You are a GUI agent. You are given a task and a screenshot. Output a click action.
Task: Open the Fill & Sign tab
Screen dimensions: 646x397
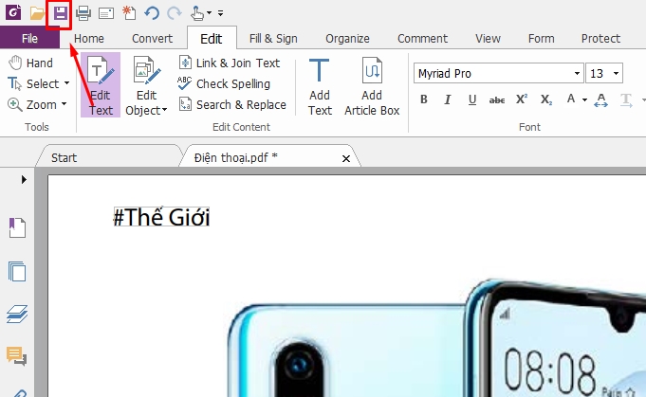point(273,38)
